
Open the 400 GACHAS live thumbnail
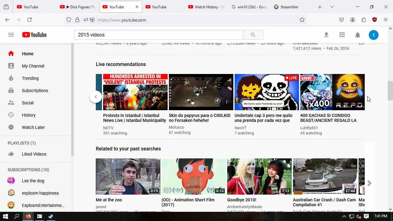[333, 92]
